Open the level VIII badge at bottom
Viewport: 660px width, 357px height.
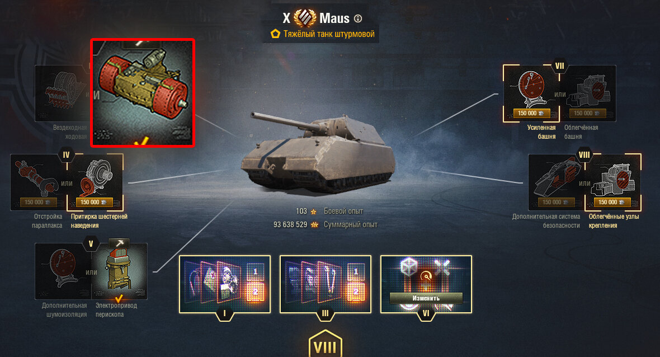[x=326, y=345]
